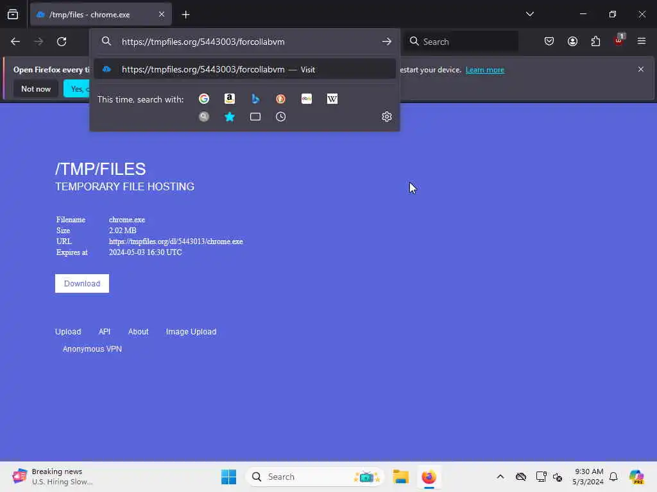Screen dimensions: 657x492
Task: Open uBlock Origin extension icon
Action: pos(619,40)
